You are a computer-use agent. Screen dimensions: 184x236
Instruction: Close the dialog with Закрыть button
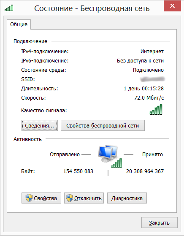pyautogui.click(x=160, y=222)
